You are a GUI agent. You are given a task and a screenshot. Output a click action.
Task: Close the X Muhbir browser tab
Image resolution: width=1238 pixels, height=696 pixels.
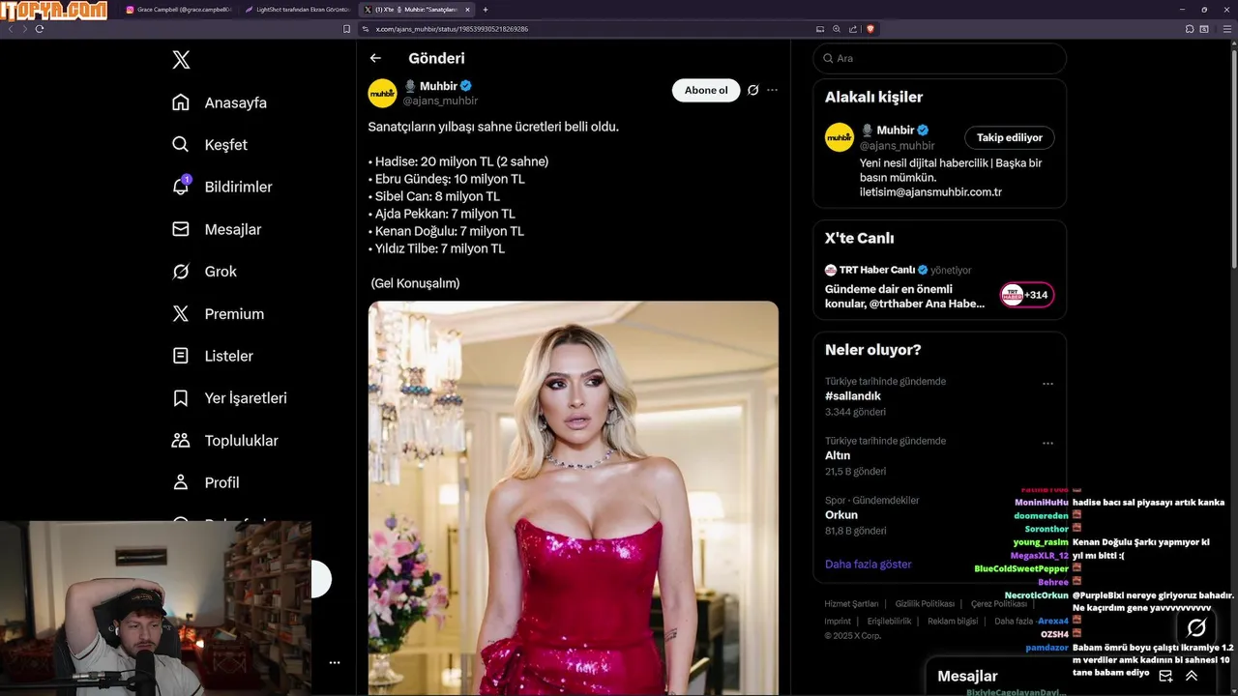[x=468, y=9]
